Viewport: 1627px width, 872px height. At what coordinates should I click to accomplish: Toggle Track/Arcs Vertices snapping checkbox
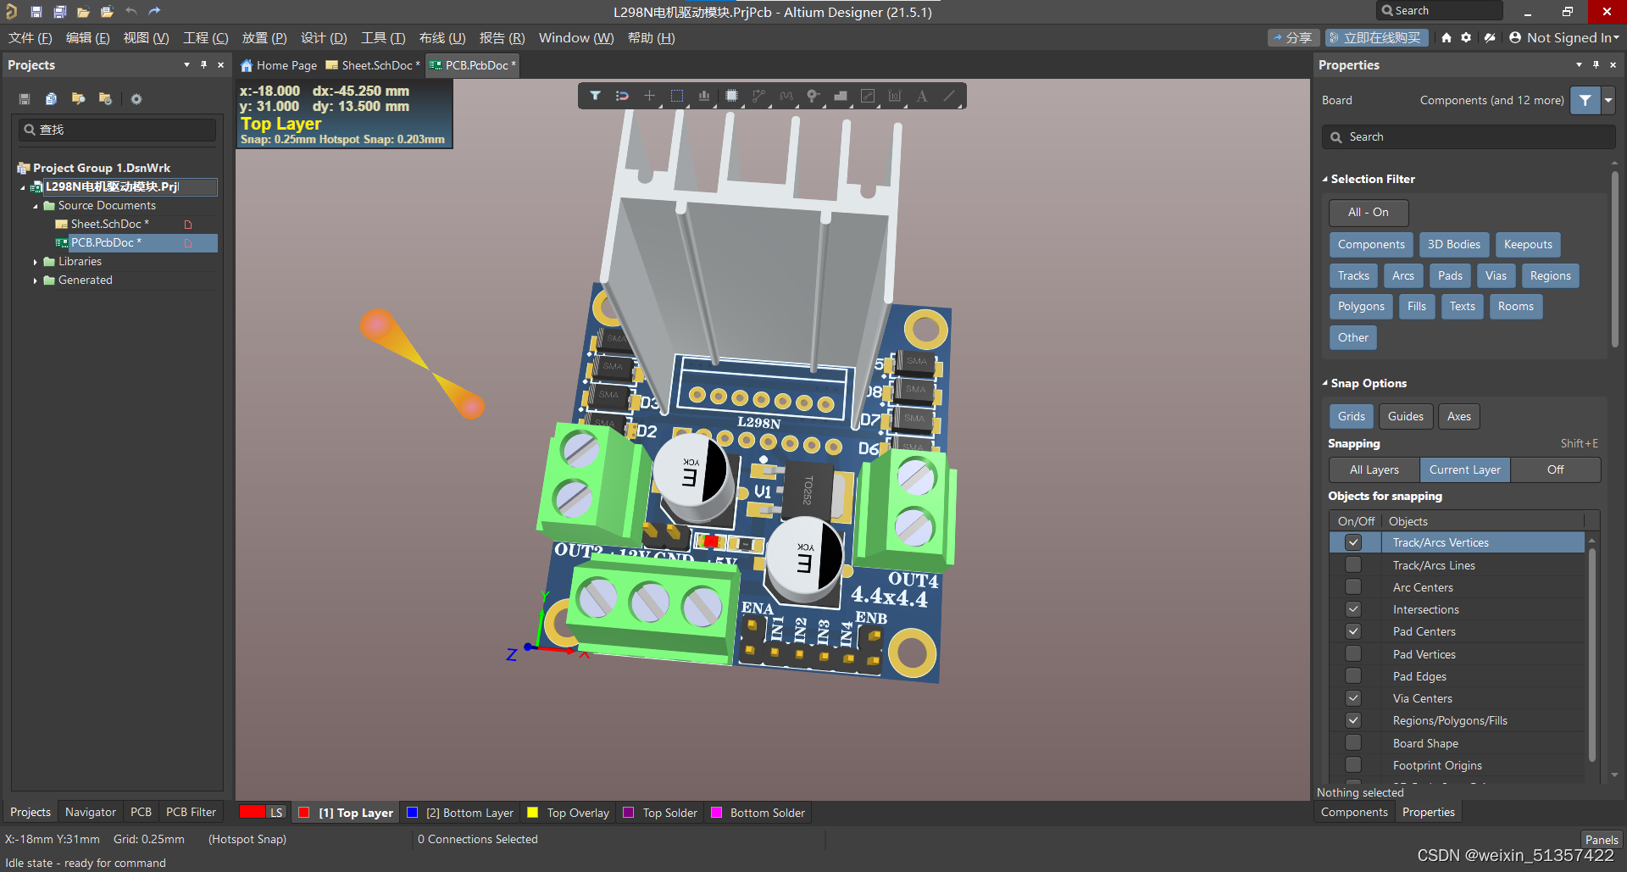(1353, 542)
